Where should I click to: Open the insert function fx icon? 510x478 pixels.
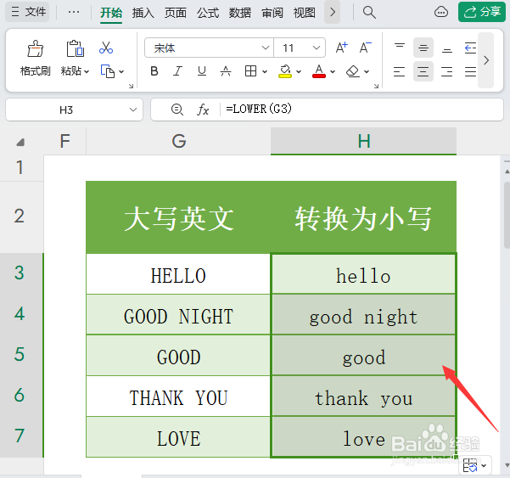click(203, 110)
